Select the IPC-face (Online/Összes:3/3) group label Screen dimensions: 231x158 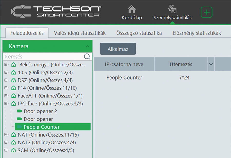50,104
